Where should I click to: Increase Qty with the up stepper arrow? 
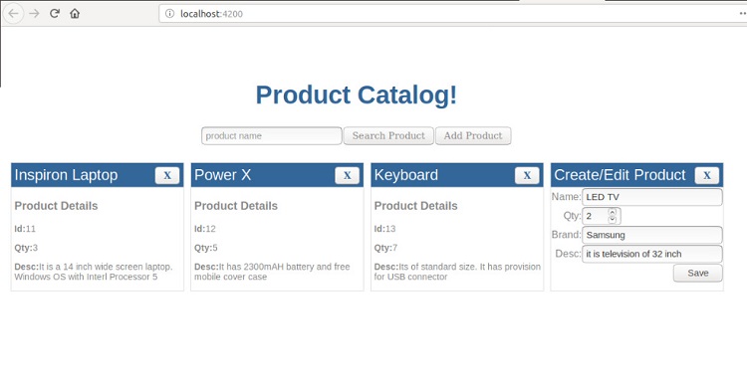click(x=613, y=212)
